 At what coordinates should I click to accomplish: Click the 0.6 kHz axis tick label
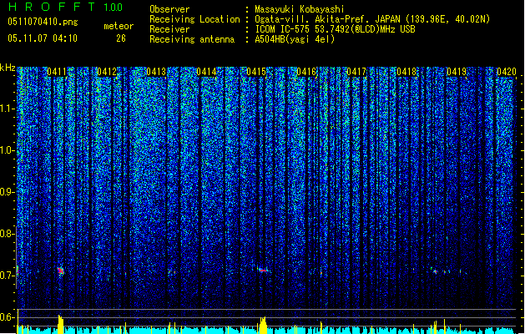click(x=7, y=317)
